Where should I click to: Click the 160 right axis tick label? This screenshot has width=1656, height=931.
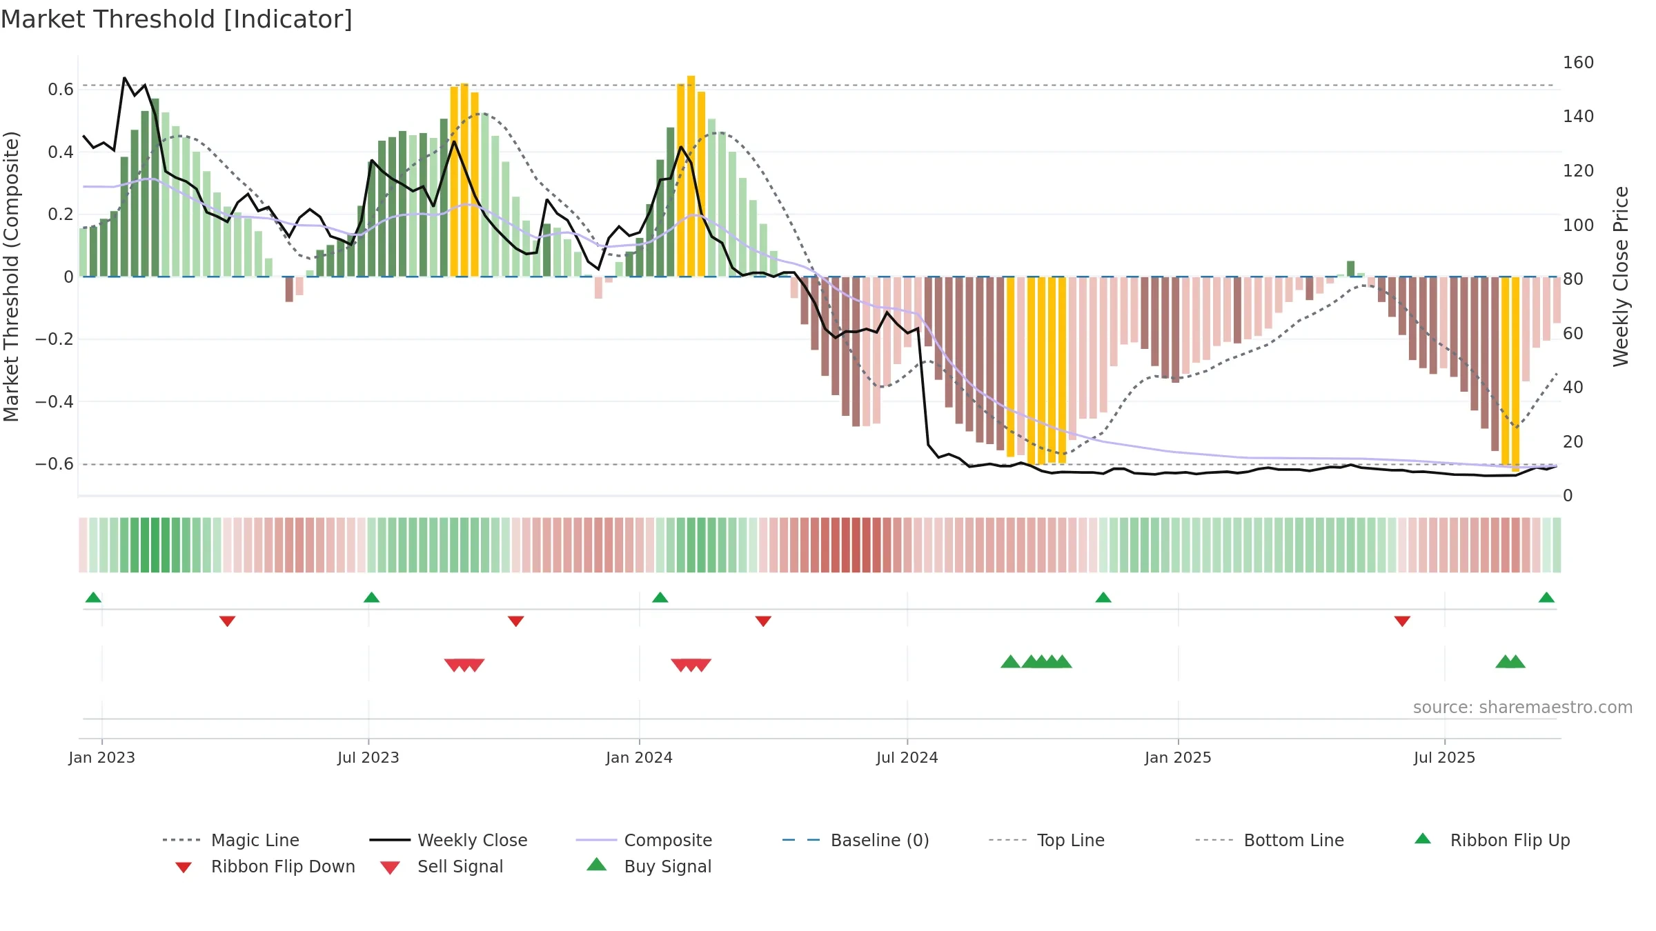(x=1579, y=63)
